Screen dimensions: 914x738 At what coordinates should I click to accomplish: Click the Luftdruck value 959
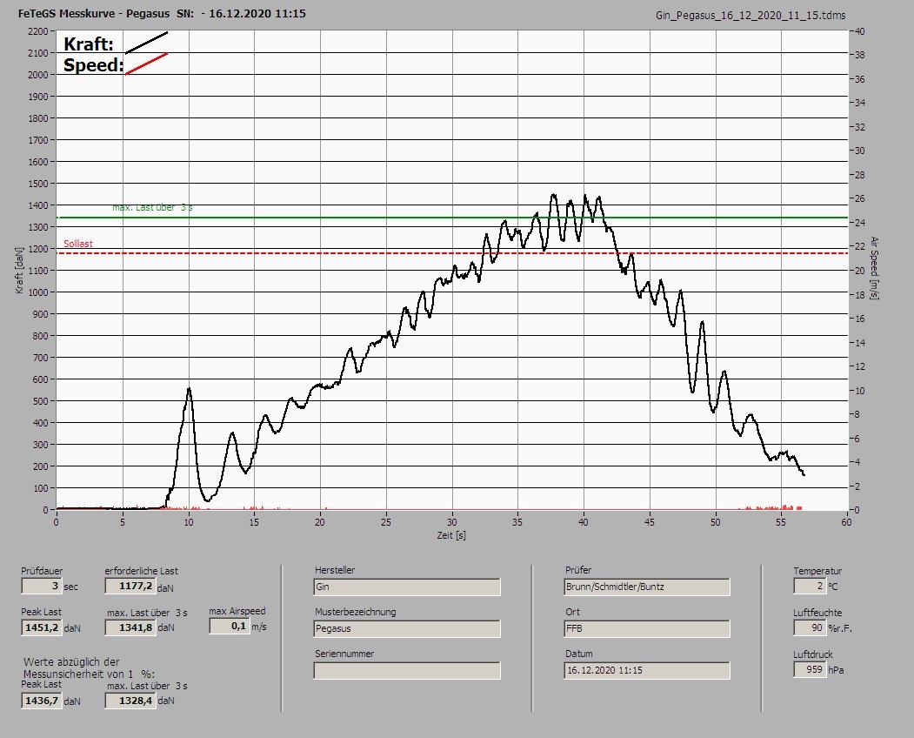tap(810, 669)
